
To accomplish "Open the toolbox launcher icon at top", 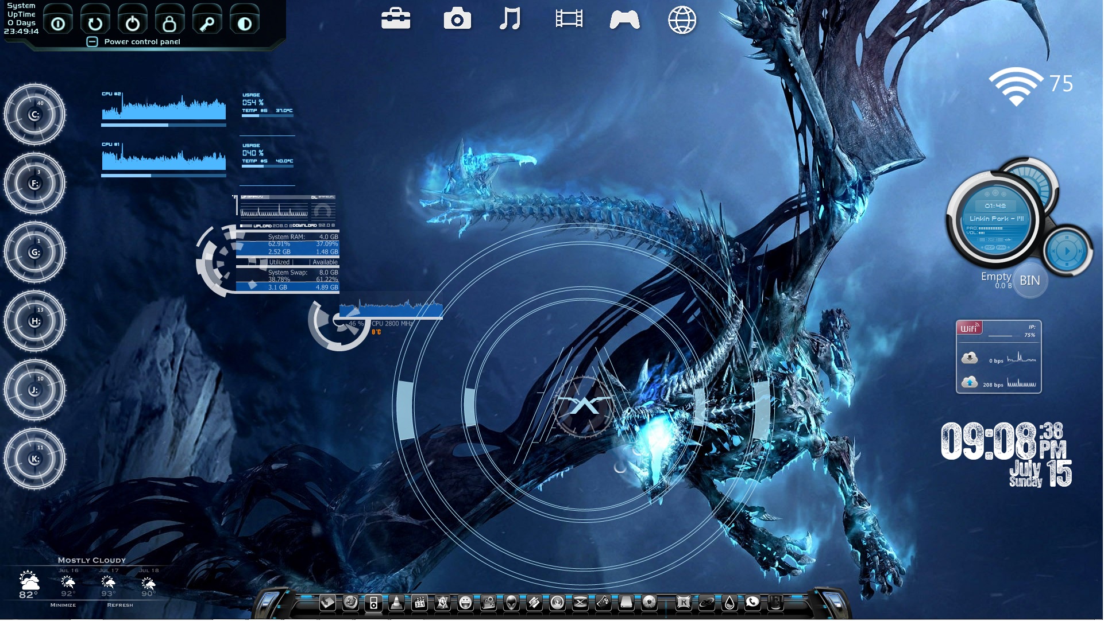I will coord(396,19).
